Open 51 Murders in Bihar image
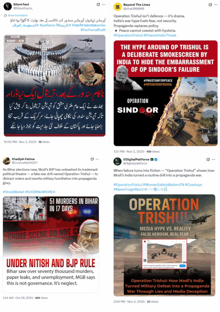Viewport: 220px width, 312px height. click(51, 245)
